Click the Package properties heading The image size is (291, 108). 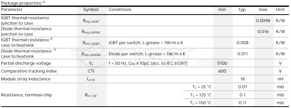21,3
